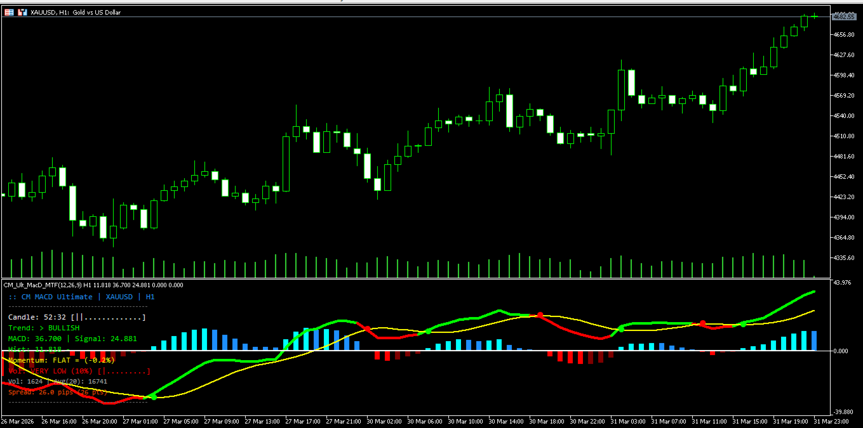The width and height of the screenshot is (863, 428).
Task: Click the -39.880 indicator scale value
Action: pyautogui.click(x=844, y=411)
